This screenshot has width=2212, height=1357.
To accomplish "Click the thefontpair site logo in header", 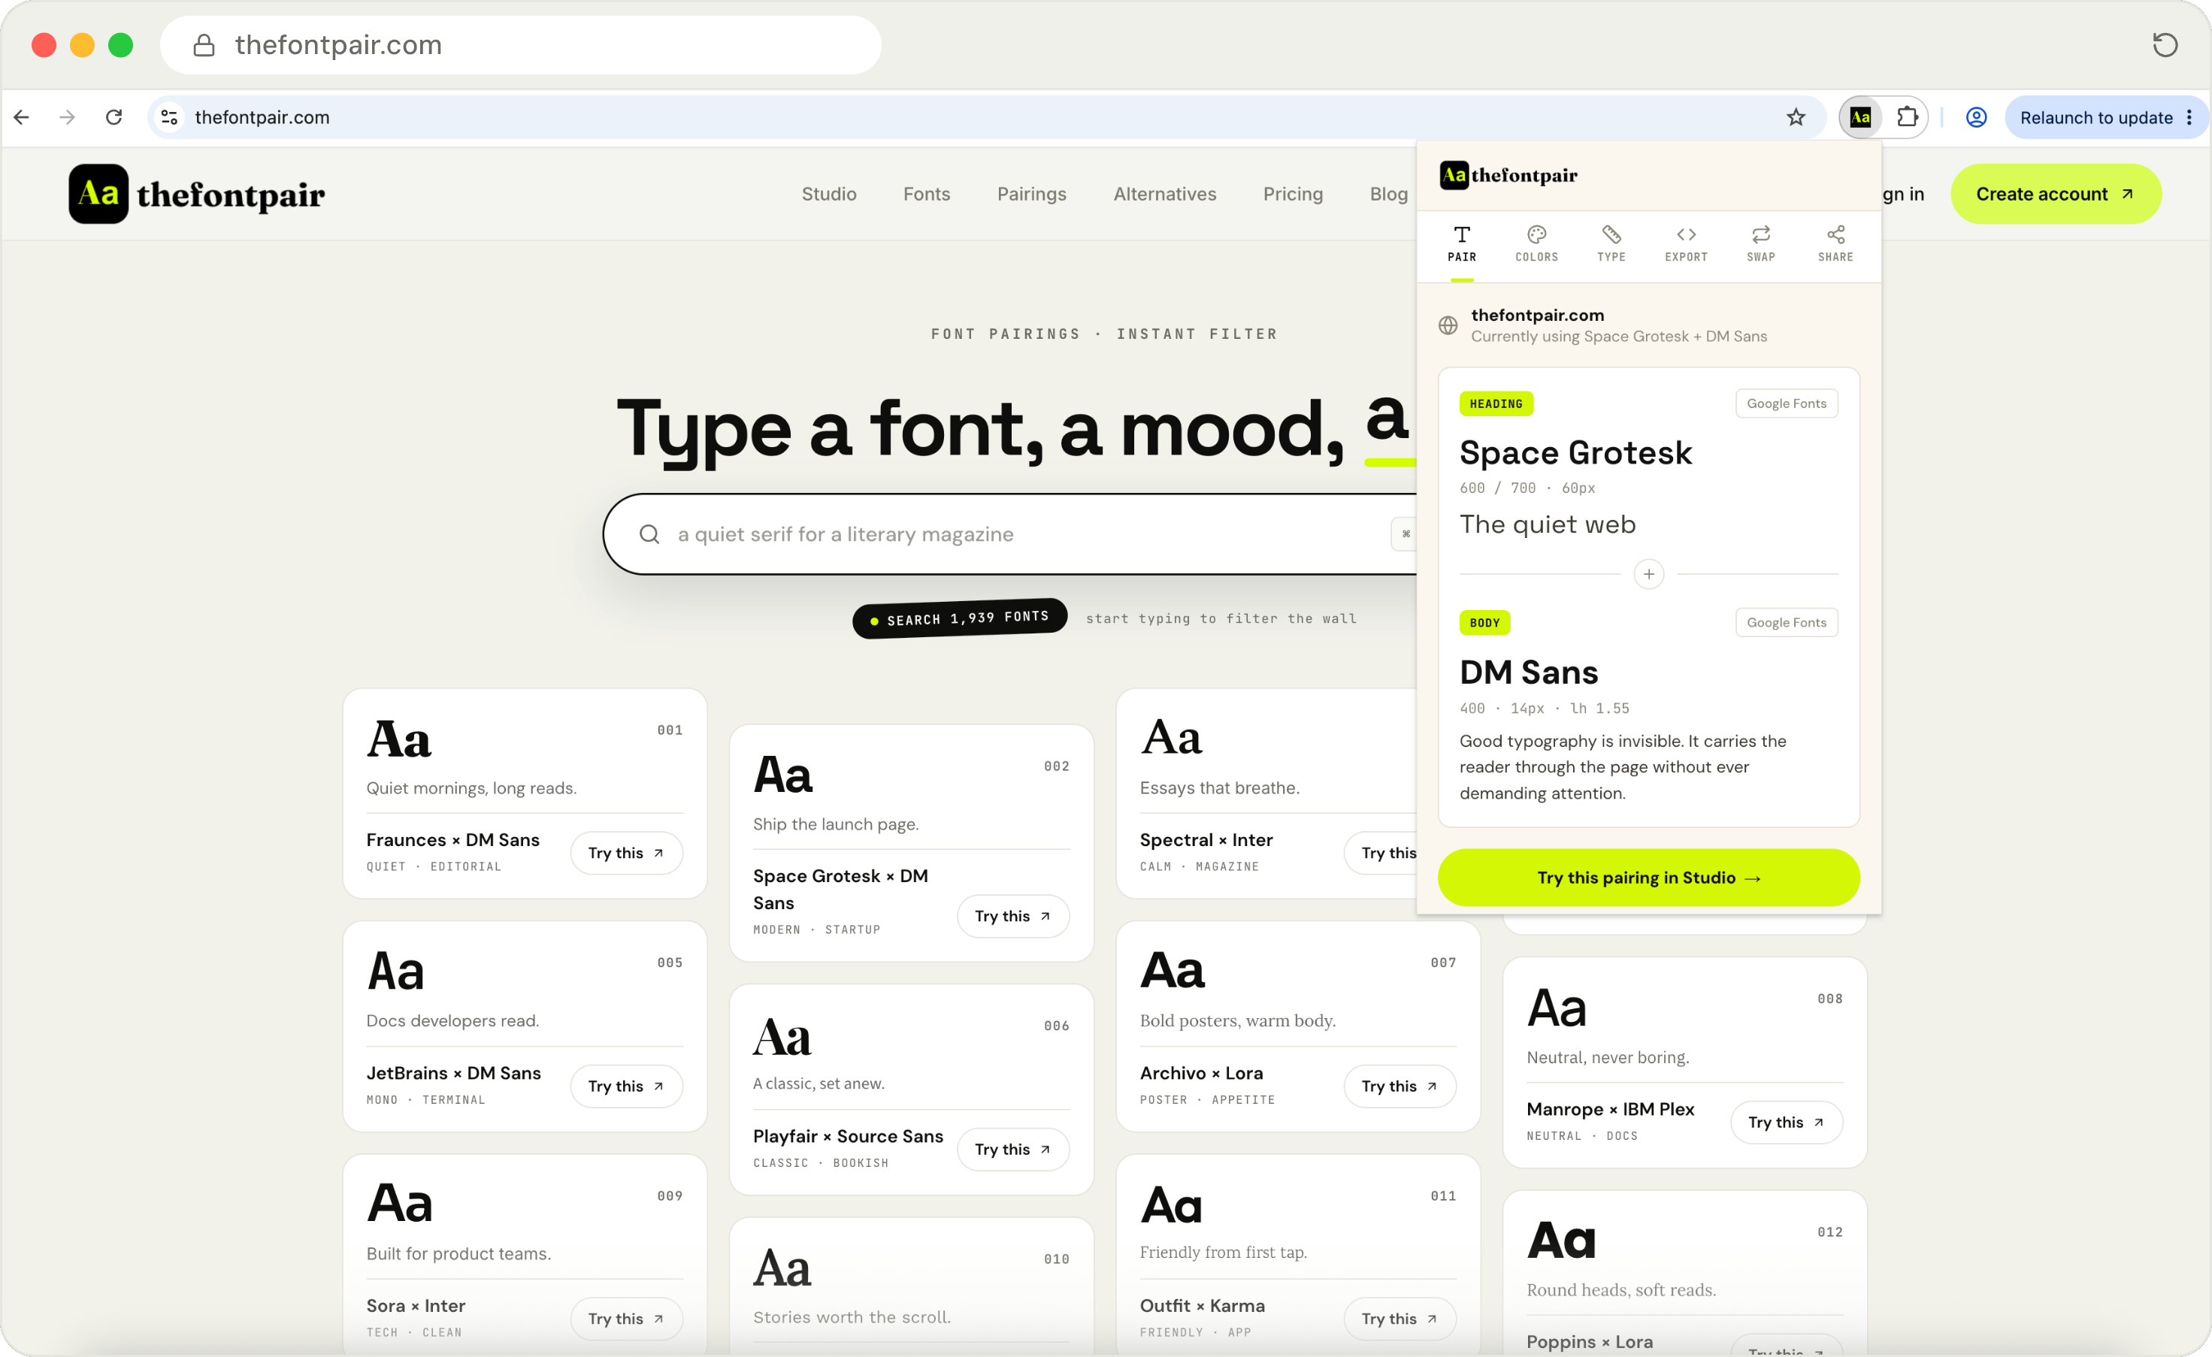I will (197, 194).
